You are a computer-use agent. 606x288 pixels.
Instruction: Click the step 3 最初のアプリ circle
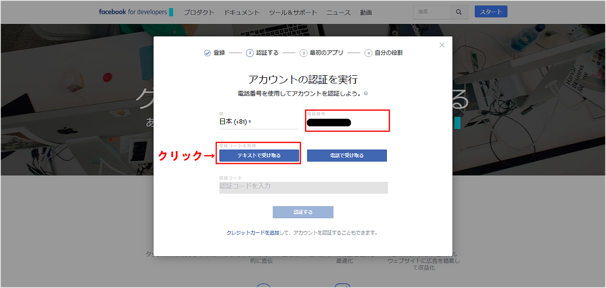[304, 53]
